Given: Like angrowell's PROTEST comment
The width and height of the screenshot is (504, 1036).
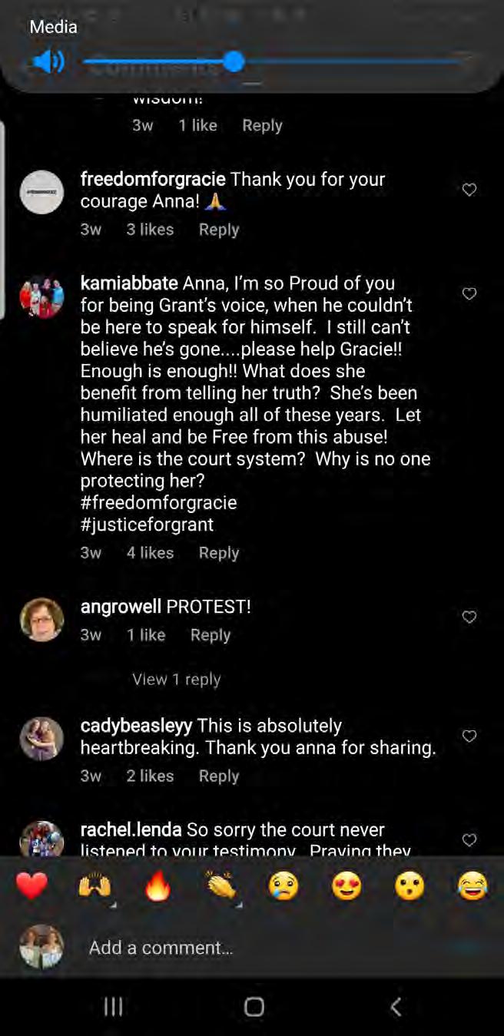Looking at the screenshot, I should coord(469,617).
